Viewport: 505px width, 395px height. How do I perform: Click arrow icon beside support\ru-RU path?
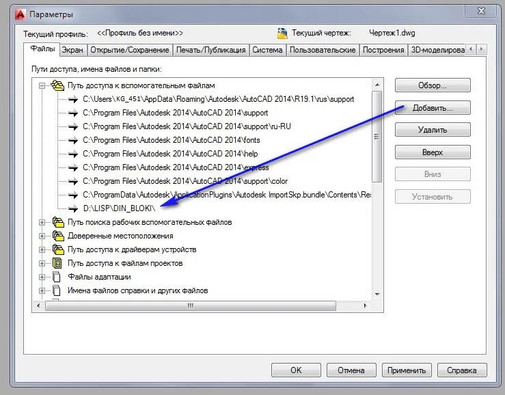coord(73,126)
